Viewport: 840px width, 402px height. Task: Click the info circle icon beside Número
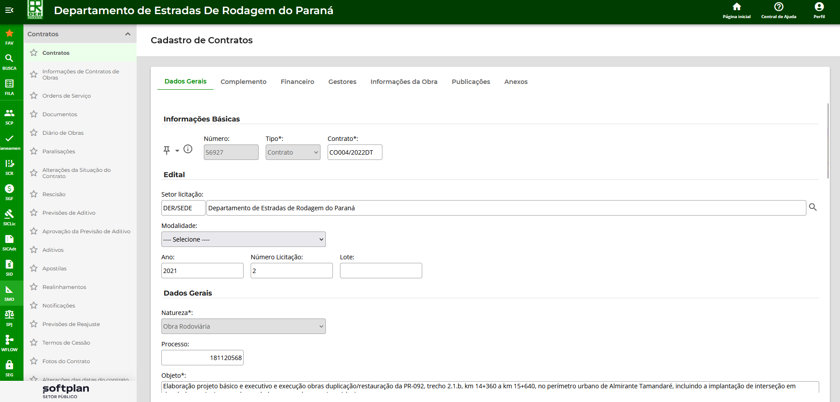188,149
